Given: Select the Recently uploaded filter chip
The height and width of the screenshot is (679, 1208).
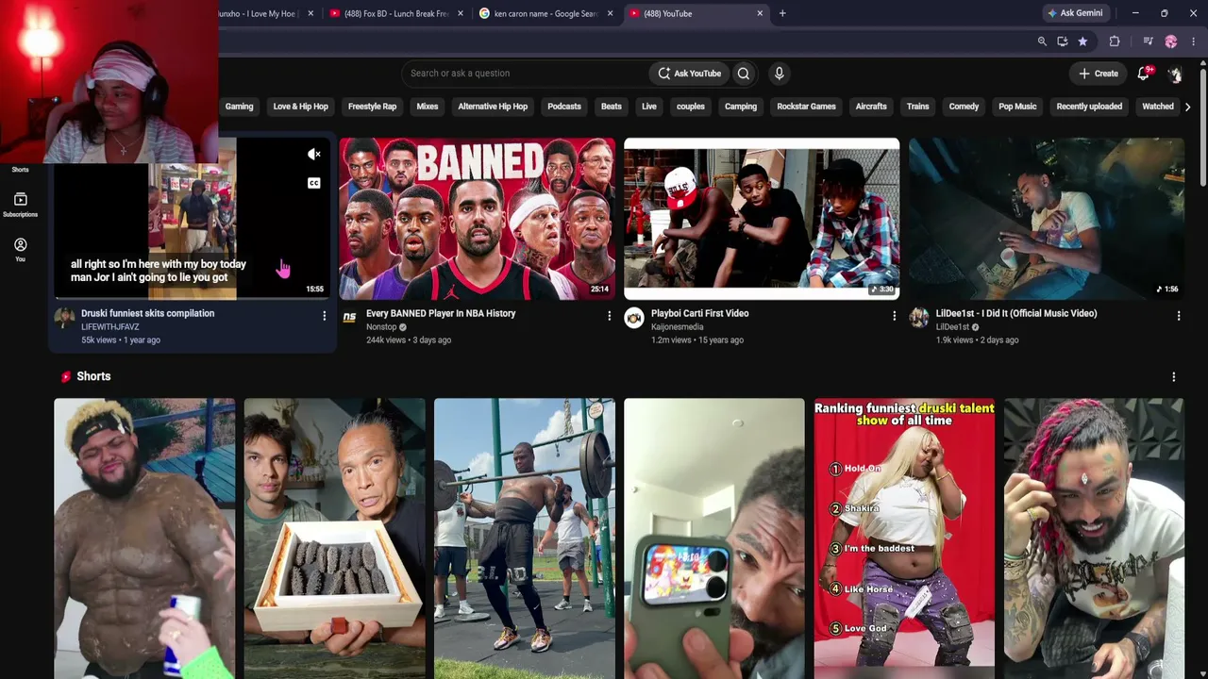Looking at the screenshot, I should [1089, 107].
